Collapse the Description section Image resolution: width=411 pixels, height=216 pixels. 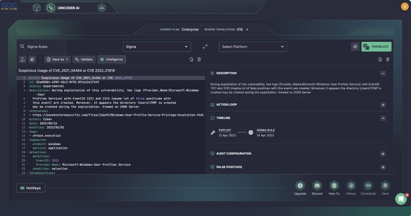[383, 73]
